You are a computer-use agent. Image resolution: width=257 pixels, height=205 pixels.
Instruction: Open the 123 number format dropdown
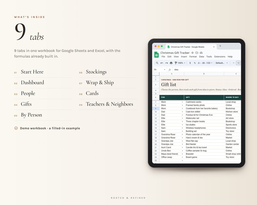(209, 63)
